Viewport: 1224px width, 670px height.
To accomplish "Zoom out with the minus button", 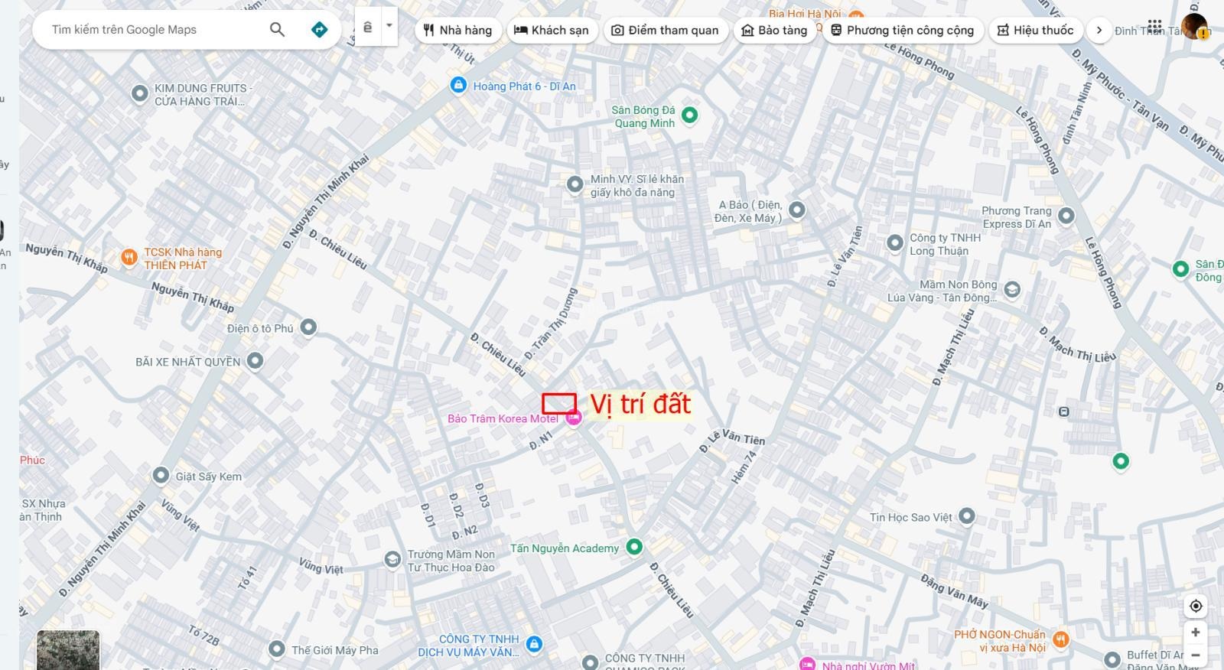I will point(1196,655).
